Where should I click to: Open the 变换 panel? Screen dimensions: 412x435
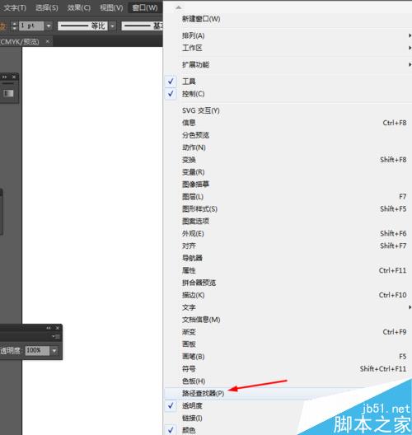point(288,160)
